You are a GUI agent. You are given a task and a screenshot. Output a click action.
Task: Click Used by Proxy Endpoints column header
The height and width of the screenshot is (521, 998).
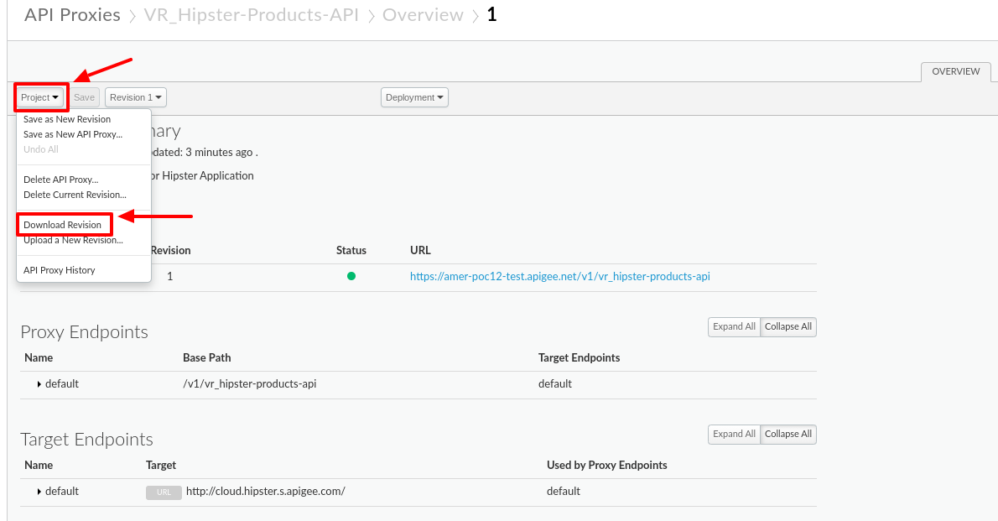(606, 466)
